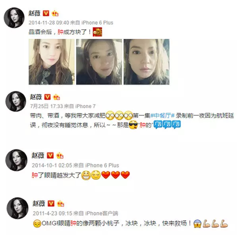The height and width of the screenshot is (235, 237).
Task: Open the first selfie photo thumbnail
Action: tap(52, 62)
